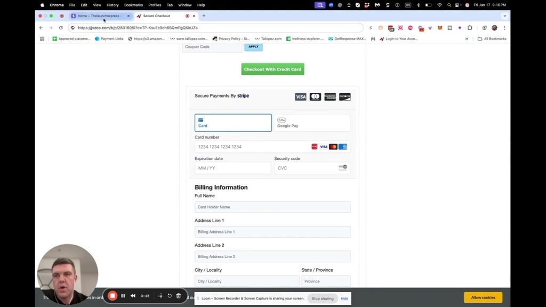Click the Loom webcam bubble
The height and width of the screenshot is (307, 546).
[x=68, y=274]
